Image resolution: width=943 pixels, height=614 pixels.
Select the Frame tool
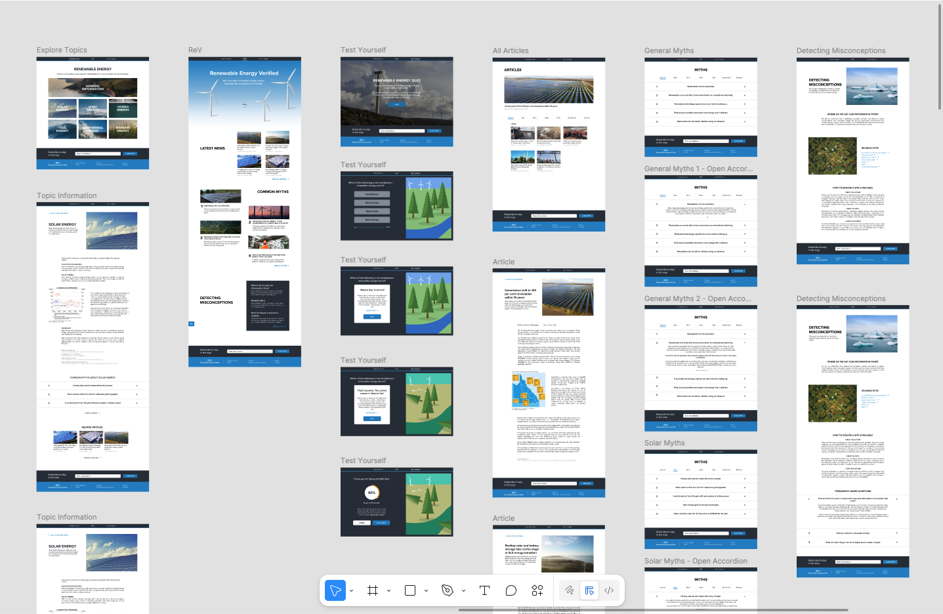pos(373,590)
